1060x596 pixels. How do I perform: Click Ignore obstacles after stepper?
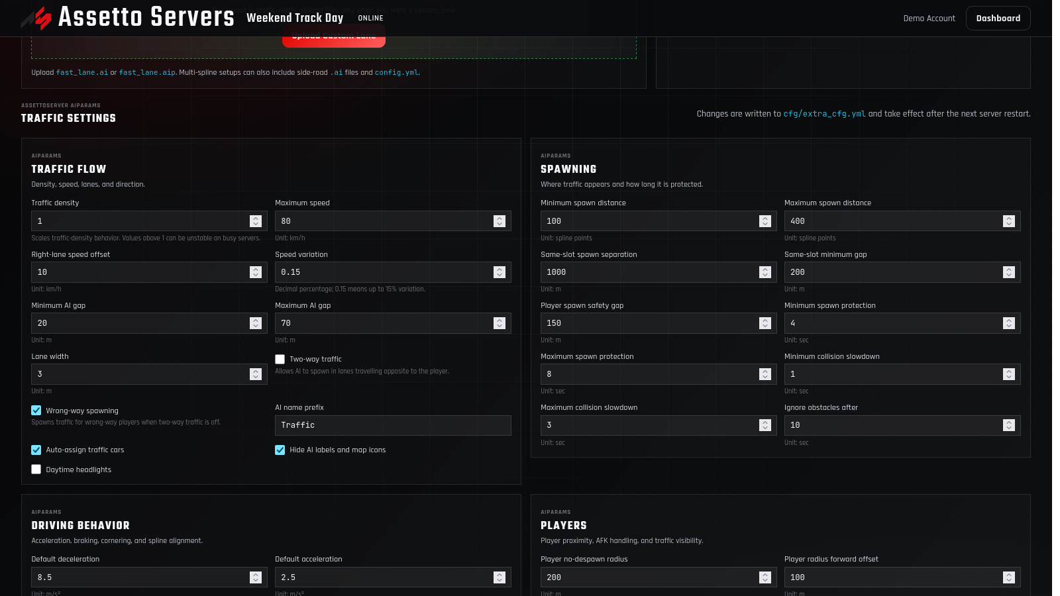[1009, 425]
